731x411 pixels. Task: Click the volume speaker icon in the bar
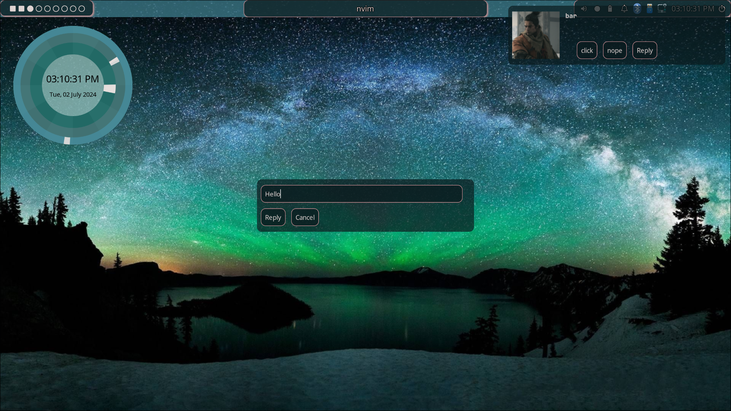point(584,9)
